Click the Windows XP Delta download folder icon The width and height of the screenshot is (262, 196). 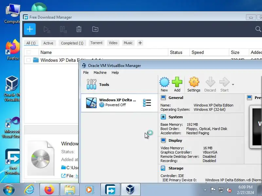(36, 60)
